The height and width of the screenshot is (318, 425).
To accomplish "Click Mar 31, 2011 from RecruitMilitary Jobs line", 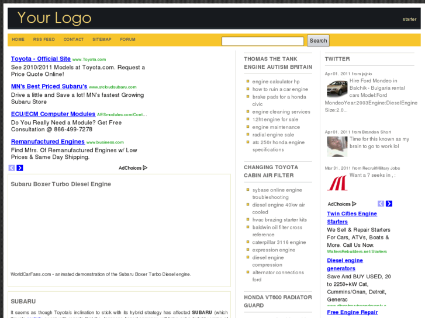I will point(362,169).
